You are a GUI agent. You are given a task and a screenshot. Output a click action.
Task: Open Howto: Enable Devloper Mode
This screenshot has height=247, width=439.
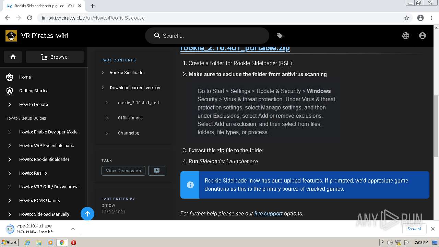click(x=44, y=132)
